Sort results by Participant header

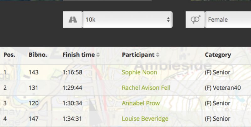click(138, 55)
